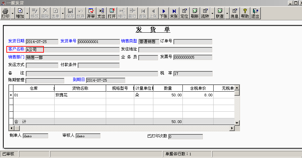Click the 打印 (Print) toolbar icon
The image size is (302, 158).
coord(5,13)
